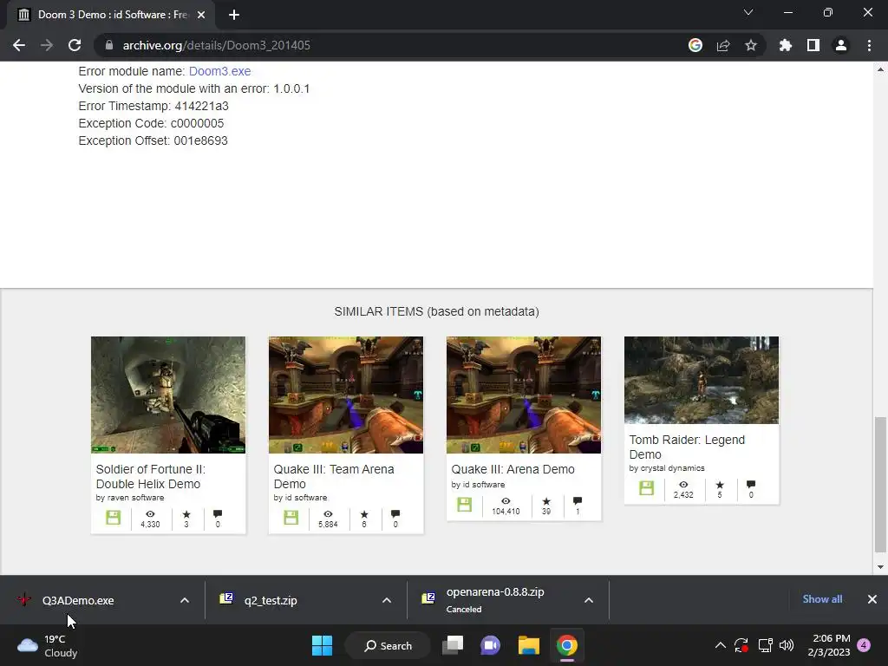This screenshot has width=888, height=666.
Task: Click the page vertical scrollbar thumb
Action: coord(880,485)
